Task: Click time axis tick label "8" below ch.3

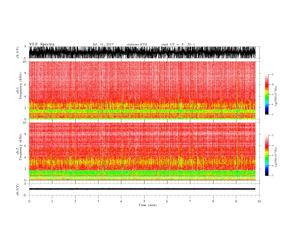Action: point(213,201)
